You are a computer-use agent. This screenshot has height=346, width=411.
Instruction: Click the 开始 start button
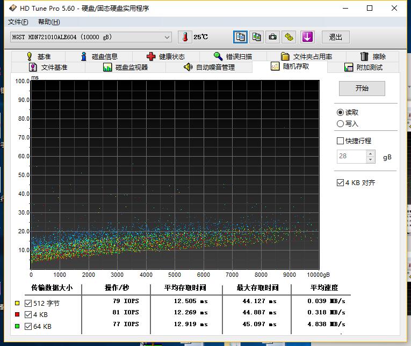tap(362, 88)
